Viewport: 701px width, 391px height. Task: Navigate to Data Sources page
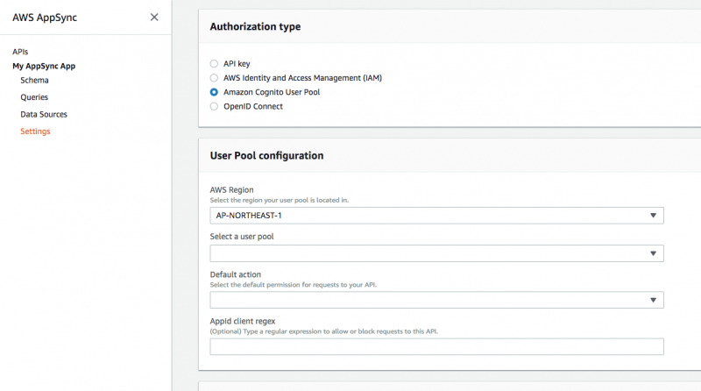tap(44, 114)
